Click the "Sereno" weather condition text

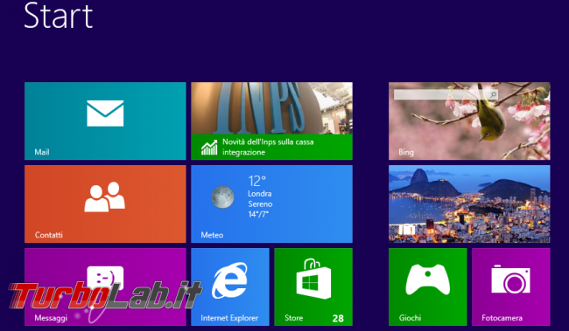pyautogui.click(x=260, y=203)
